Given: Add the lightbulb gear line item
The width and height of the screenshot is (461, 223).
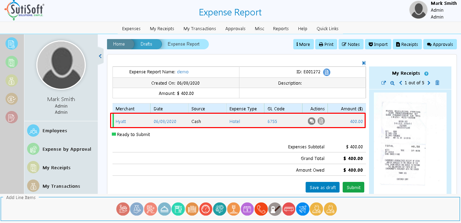Looking at the screenshot, I should click(x=220, y=209).
